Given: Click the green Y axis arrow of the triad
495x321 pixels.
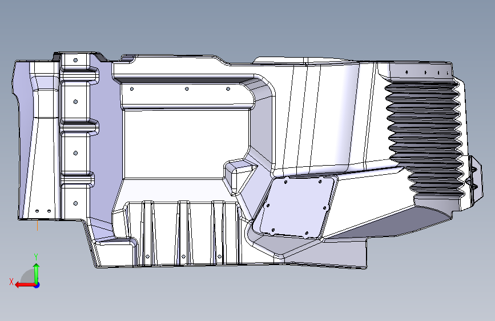Looking at the screenshot, I should click(x=37, y=274).
